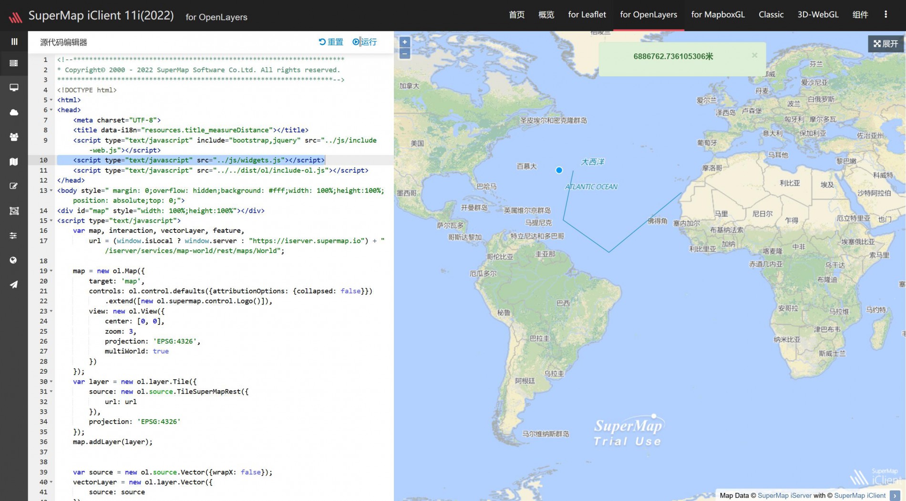
Task: Click the 'for OpenLayers' subtitle beside the title
Action: coord(216,17)
